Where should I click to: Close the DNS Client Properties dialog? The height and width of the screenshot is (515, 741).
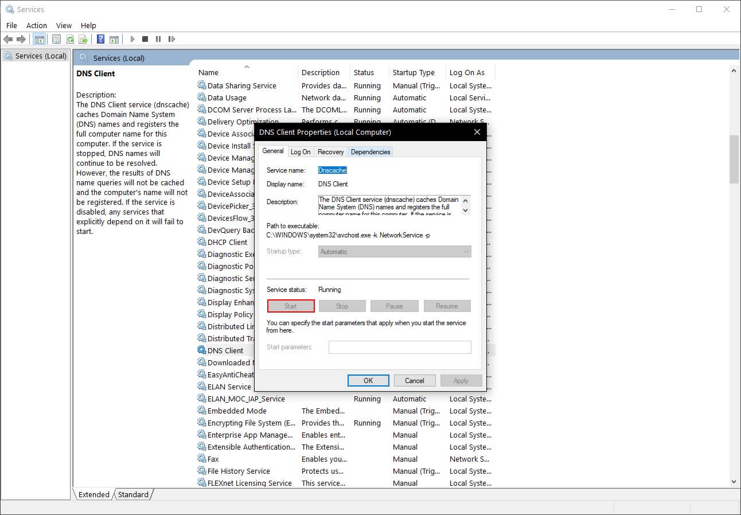pos(477,132)
